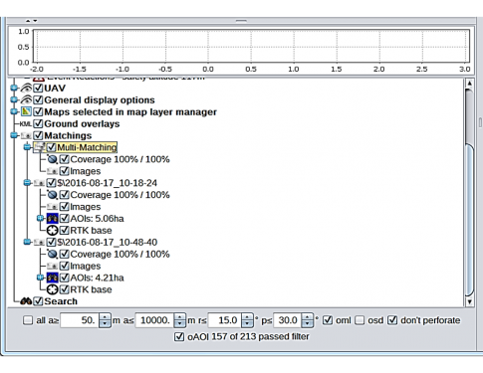Click the globe icon of Multi-Matching Coverage
Viewport: 483px width, 373px height.
pyautogui.click(x=52, y=159)
